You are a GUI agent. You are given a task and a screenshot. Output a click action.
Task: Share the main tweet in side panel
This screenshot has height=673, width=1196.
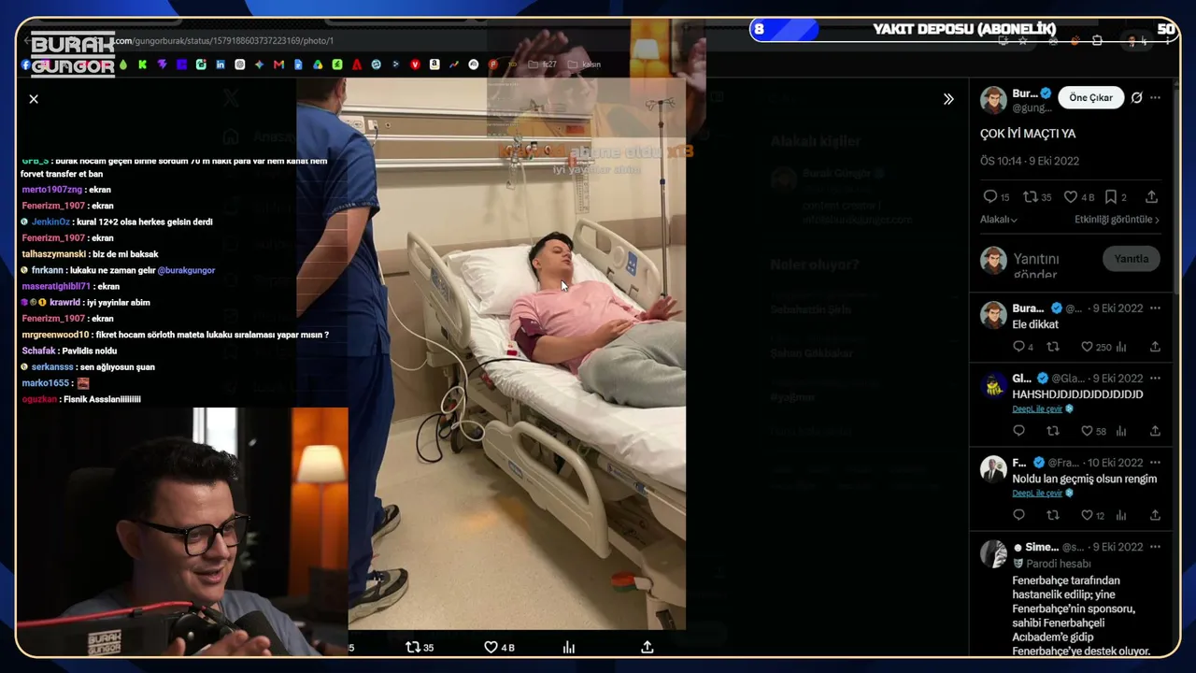pos(1151,197)
